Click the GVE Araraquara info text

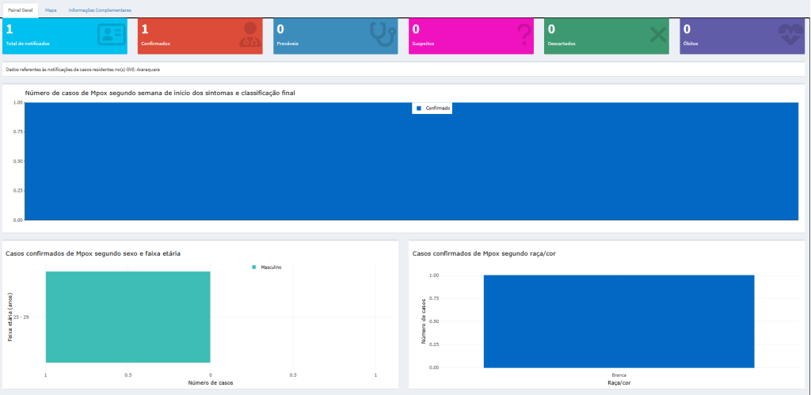point(83,70)
